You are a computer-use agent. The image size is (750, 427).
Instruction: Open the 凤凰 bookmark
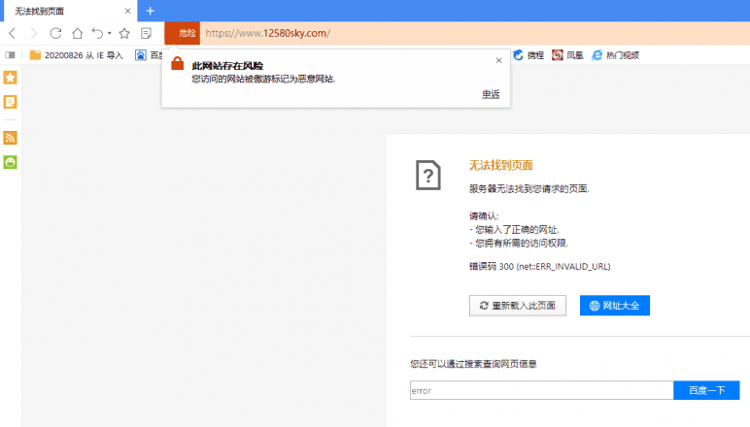[x=567, y=55]
